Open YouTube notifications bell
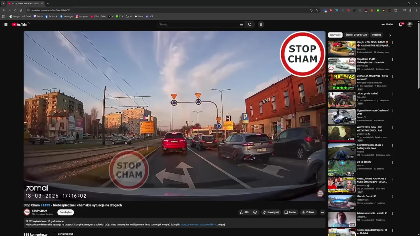420x236 pixels. click(x=401, y=24)
